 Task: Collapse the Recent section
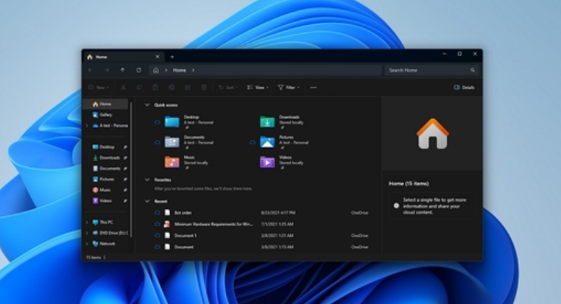pos(147,201)
